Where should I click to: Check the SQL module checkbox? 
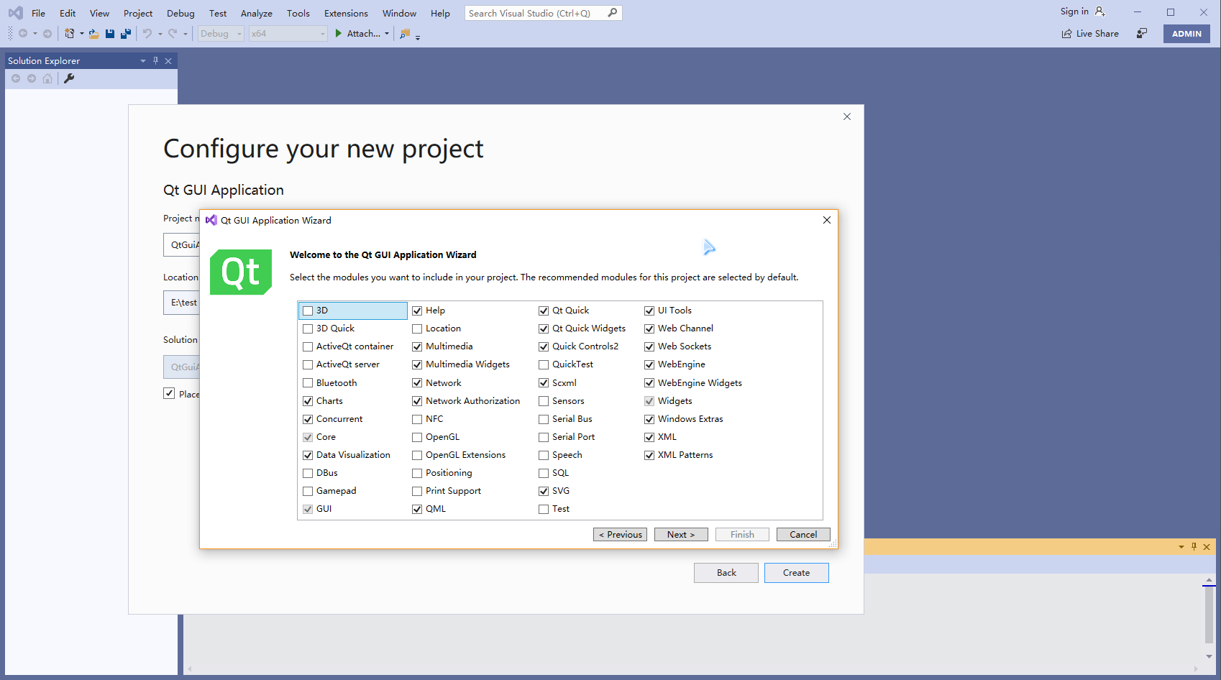click(544, 473)
